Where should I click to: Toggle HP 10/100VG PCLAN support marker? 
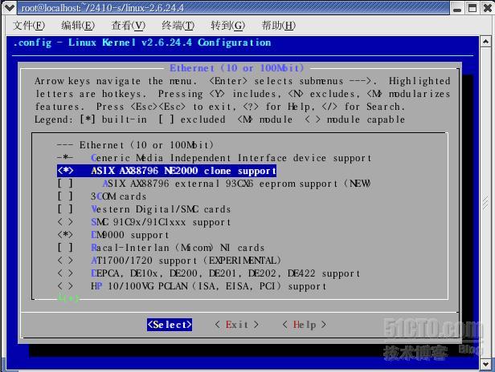coord(65,286)
